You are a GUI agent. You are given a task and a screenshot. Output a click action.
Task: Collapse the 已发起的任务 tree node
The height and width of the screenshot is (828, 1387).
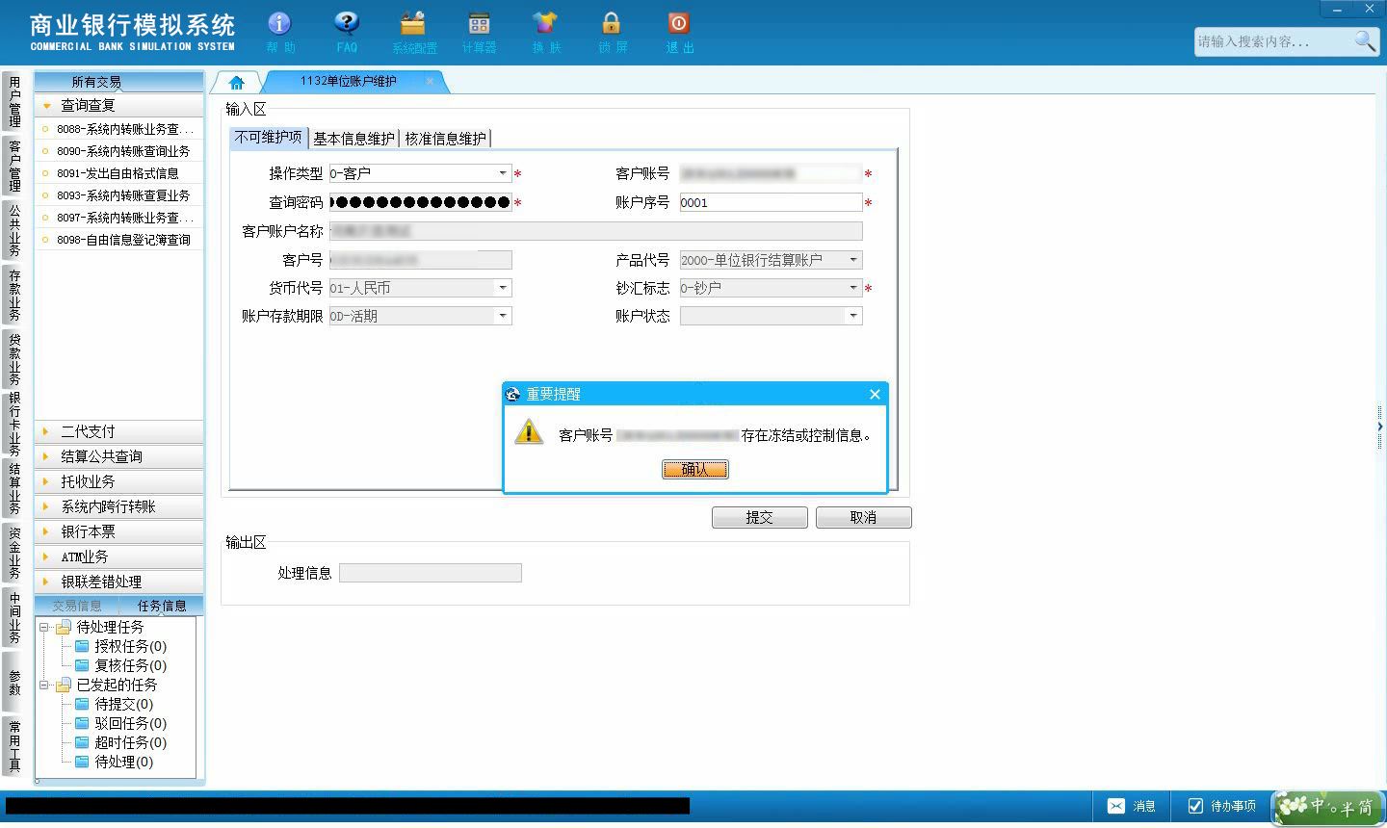[x=44, y=685]
